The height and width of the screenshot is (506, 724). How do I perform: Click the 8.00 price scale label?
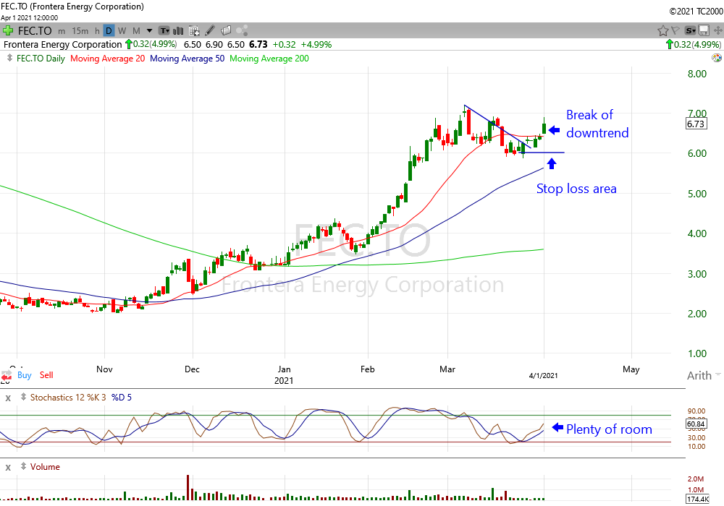(697, 74)
